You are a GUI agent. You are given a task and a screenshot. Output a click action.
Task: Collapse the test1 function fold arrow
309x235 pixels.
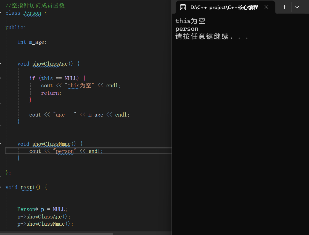1,187
